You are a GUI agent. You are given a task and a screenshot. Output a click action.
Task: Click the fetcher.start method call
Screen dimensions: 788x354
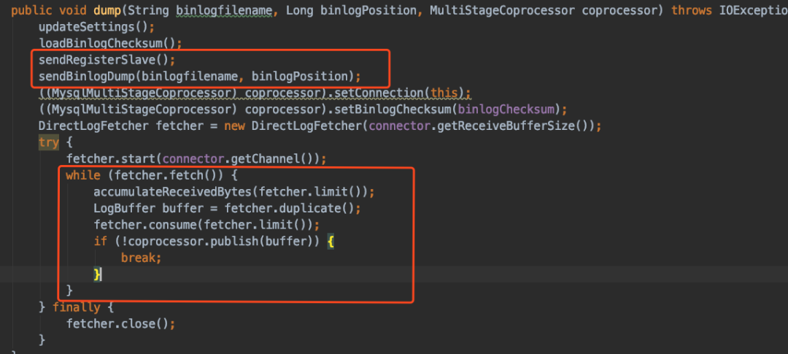tap(112, 158)
